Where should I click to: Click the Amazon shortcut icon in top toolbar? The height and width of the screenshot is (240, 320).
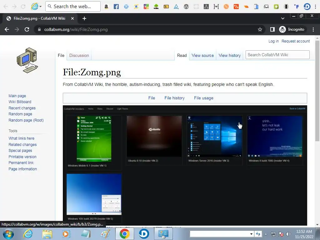[x=106, y=7]
